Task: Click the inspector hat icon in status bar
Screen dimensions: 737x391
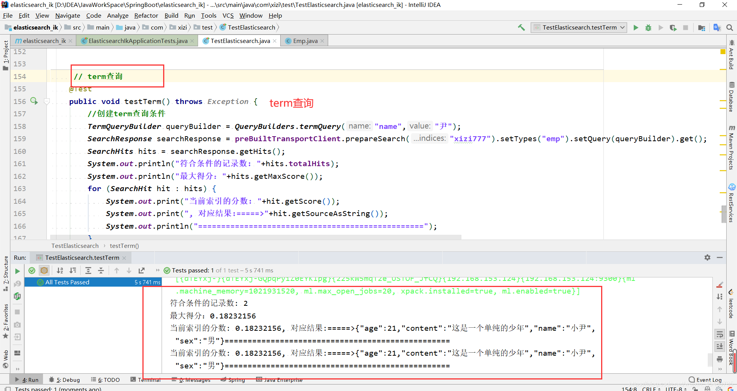Action: 707,389
